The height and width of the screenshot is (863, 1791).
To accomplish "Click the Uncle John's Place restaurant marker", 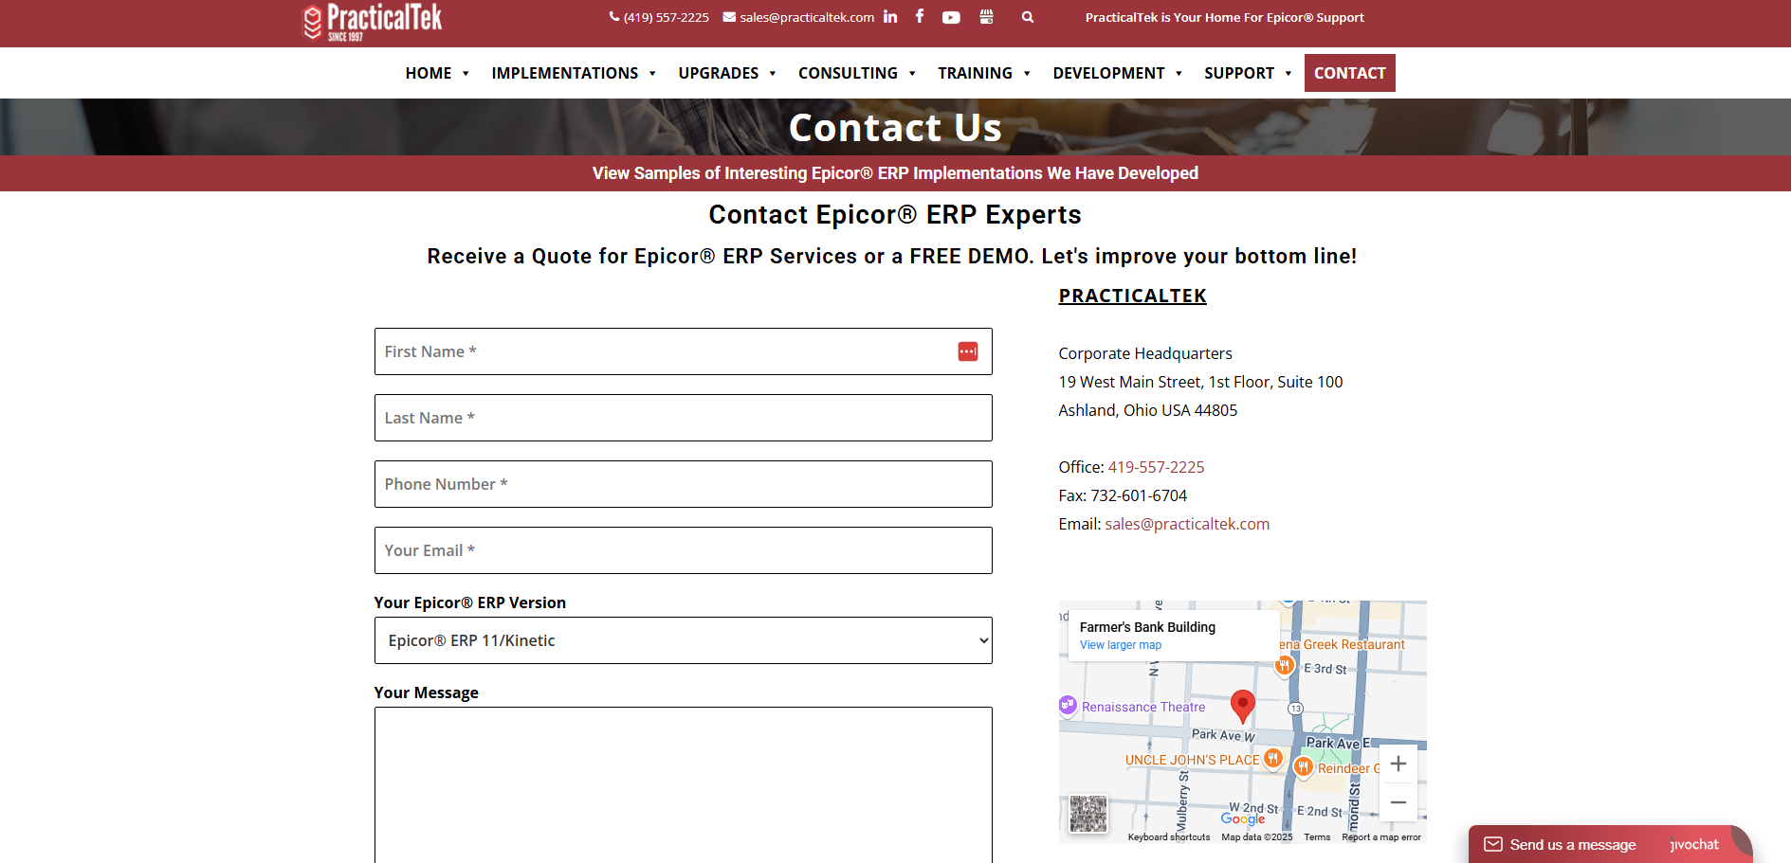I will (1273, 759).
